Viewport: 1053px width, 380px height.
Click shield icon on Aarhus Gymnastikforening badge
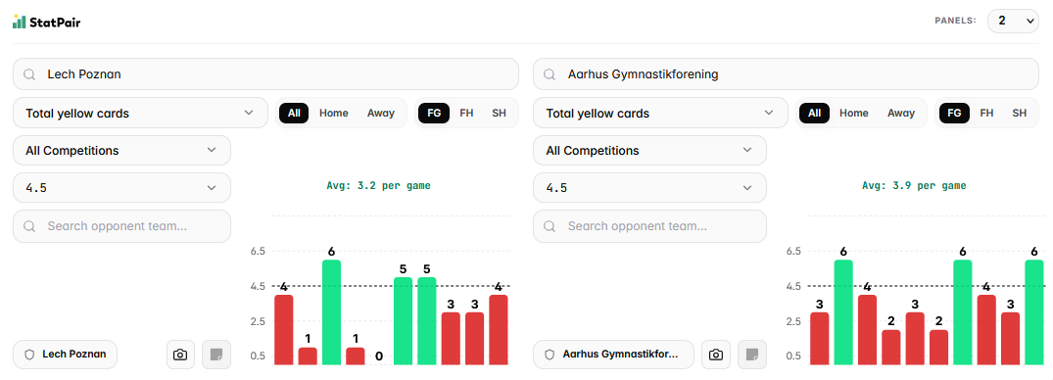pyautogui.click(x=550, y=355)
